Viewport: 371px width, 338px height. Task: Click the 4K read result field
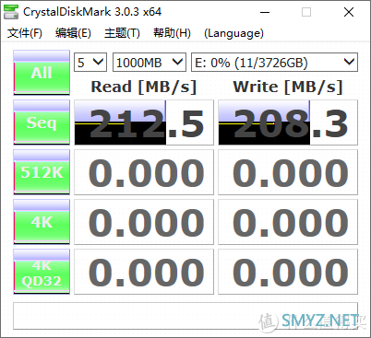tap(144, 222)
